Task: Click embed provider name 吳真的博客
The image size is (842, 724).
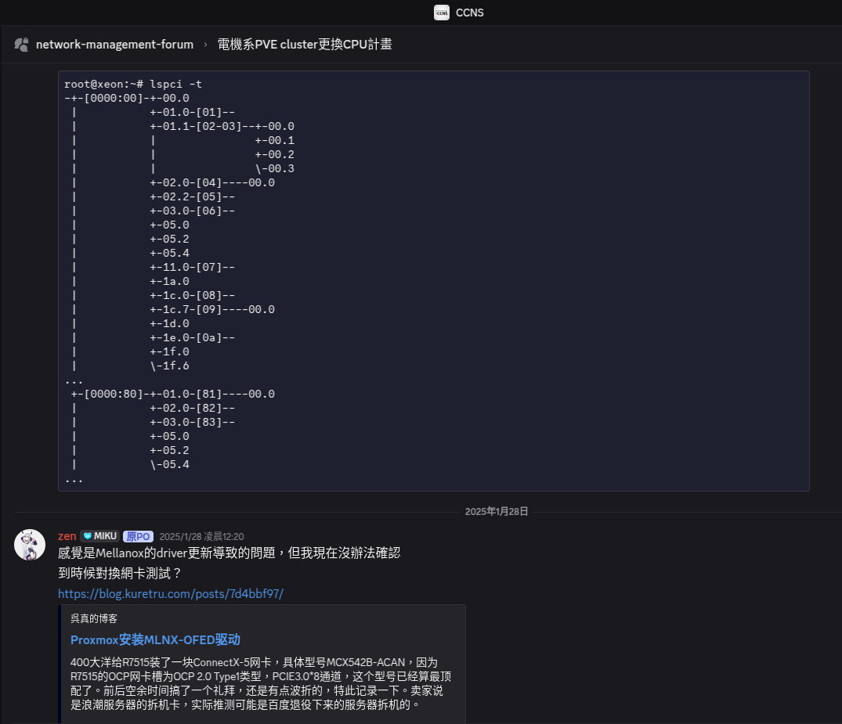Action: (x=94, y=618)
